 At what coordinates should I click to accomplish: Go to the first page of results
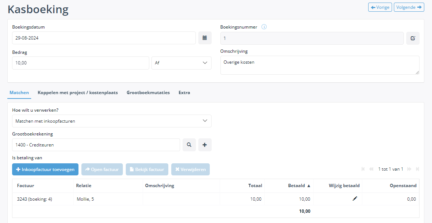click(x=363, y=169)
